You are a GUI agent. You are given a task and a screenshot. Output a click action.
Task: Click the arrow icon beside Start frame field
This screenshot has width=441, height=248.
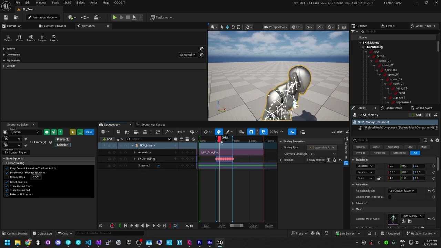(x=25, y=139)
